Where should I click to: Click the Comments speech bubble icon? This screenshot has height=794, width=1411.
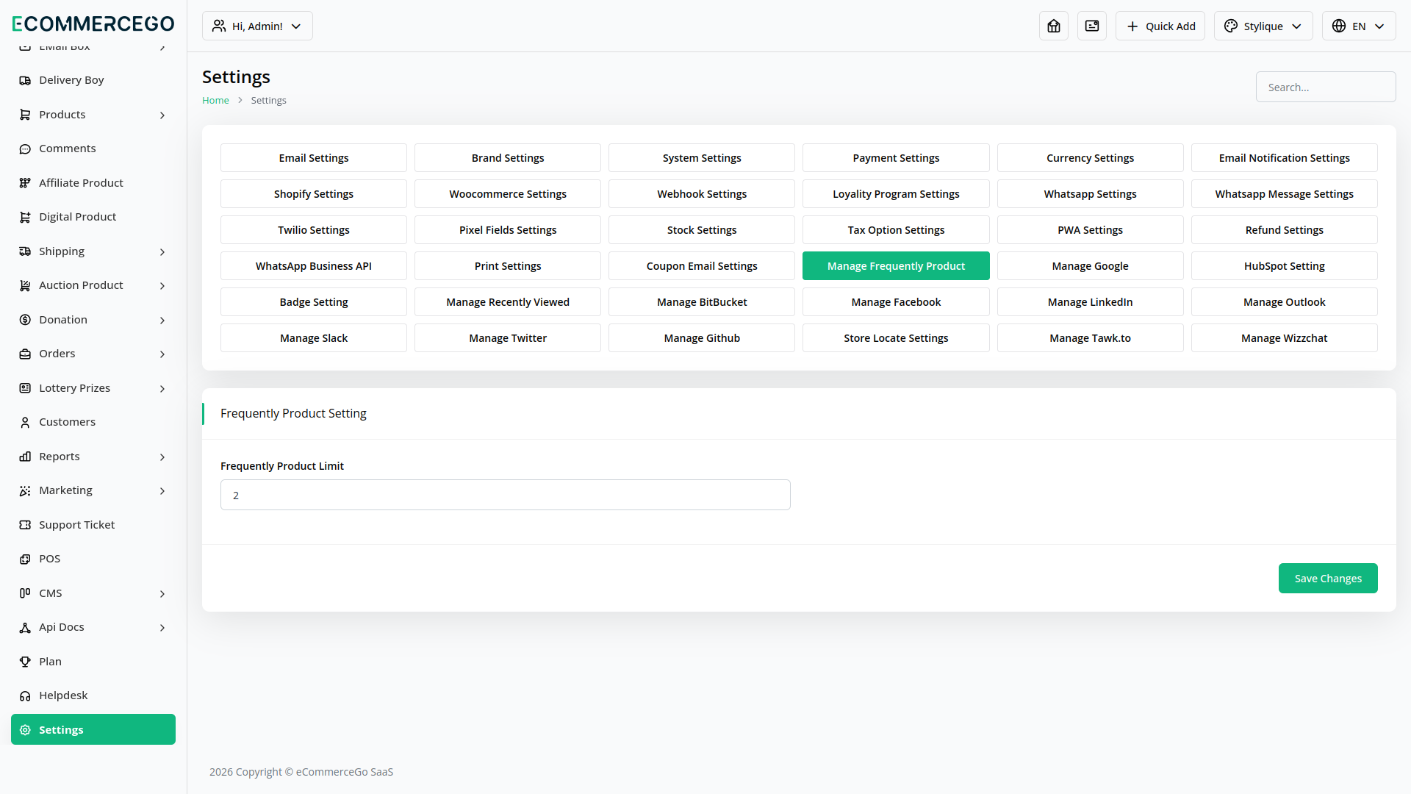25,149
